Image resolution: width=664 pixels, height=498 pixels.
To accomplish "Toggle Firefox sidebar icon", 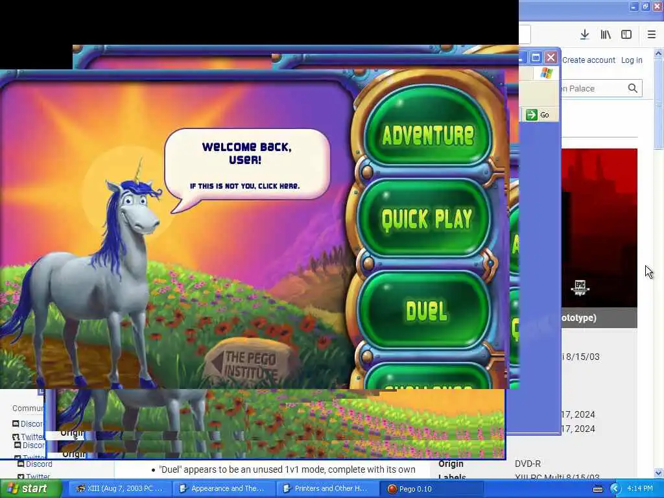I will [x=626, y=34].
